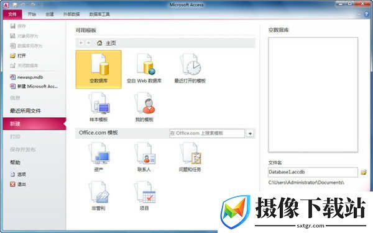This screenshot has width=373, height=233.
Task: Open recent file newasp.mdb
Action: (26, 77)
